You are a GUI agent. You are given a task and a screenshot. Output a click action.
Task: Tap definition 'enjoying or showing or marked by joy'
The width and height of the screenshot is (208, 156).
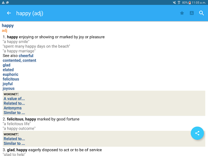pyautogui.click(x=62, y=37)
